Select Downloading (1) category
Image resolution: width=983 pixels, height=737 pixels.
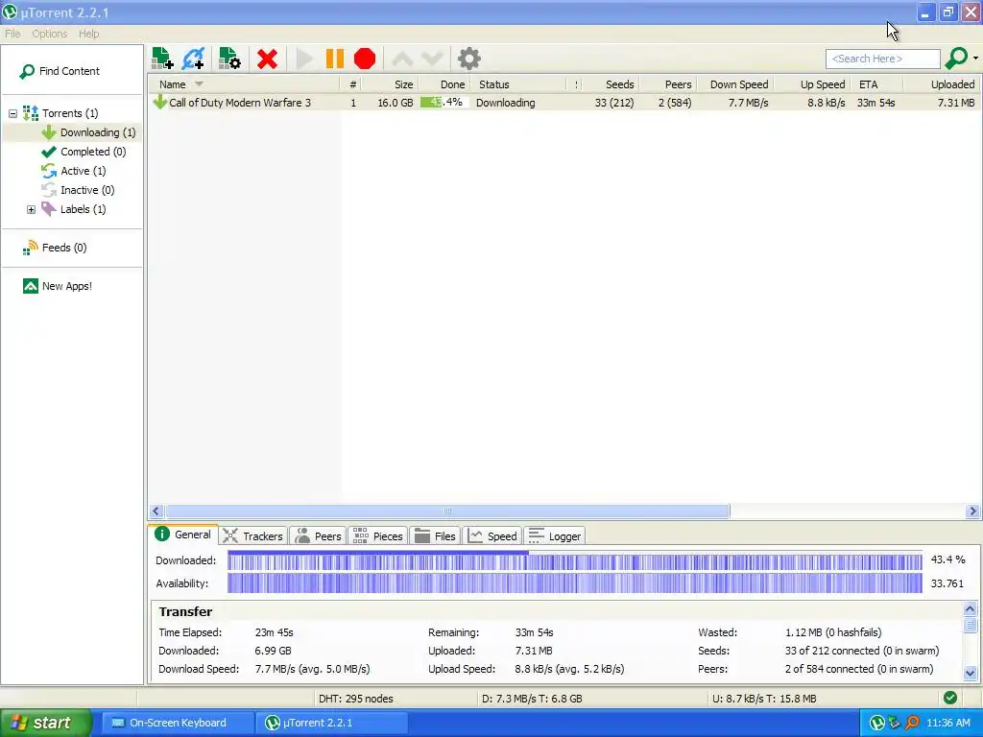[x=89, y=132]
